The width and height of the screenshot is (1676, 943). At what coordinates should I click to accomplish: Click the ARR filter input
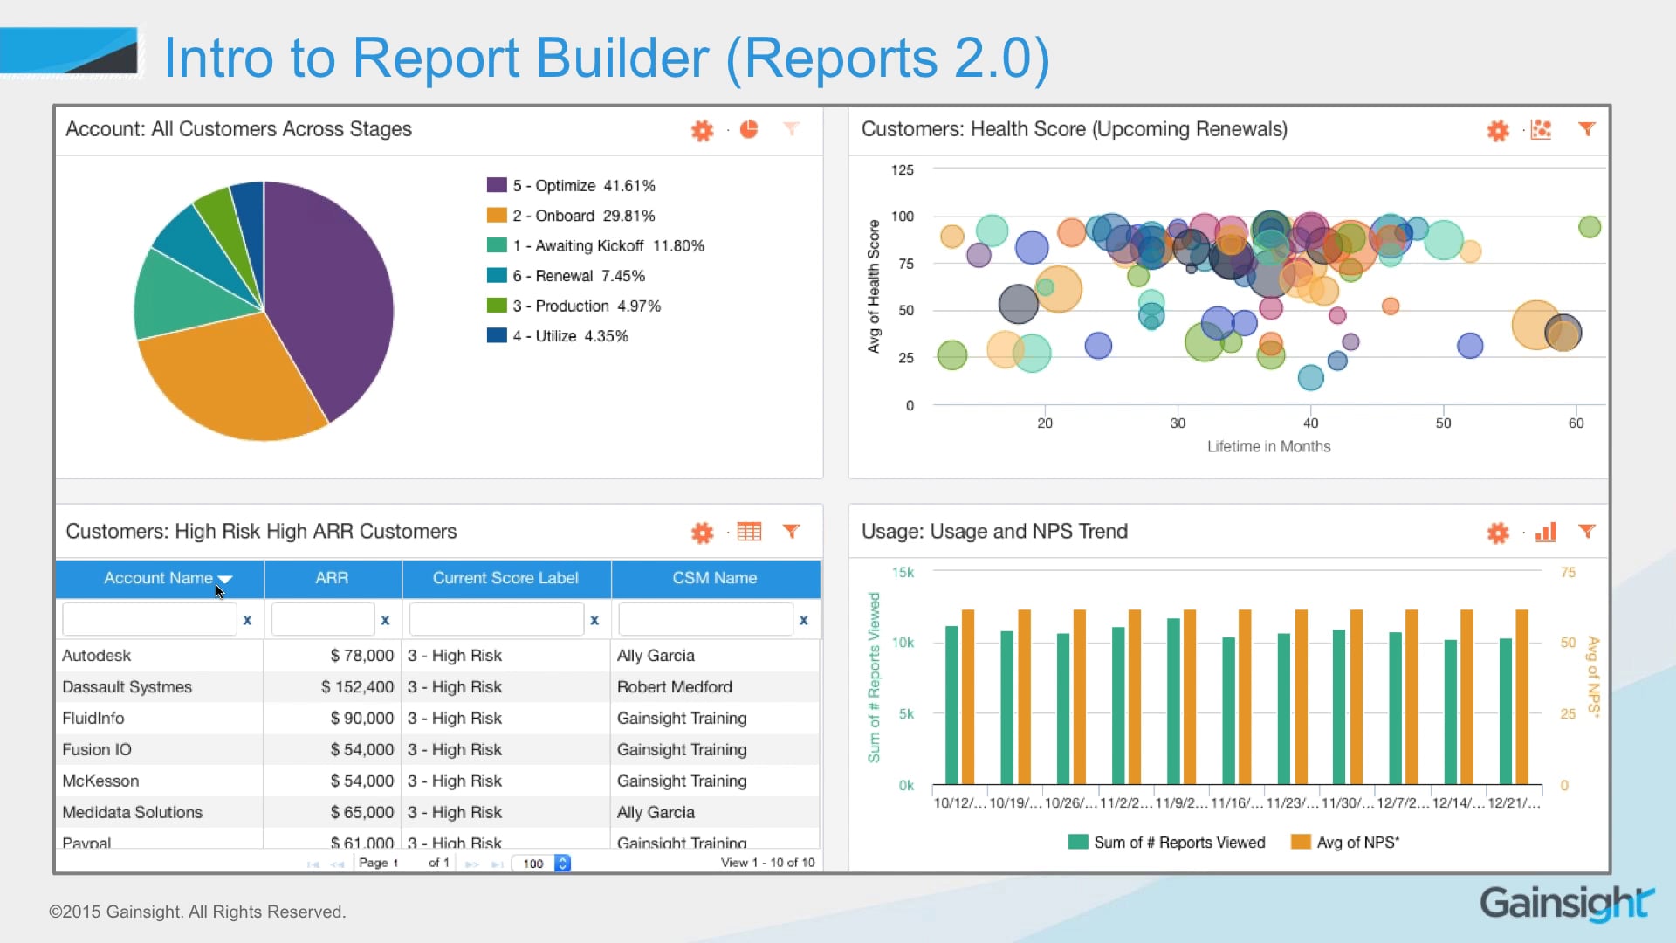(323, 619)
